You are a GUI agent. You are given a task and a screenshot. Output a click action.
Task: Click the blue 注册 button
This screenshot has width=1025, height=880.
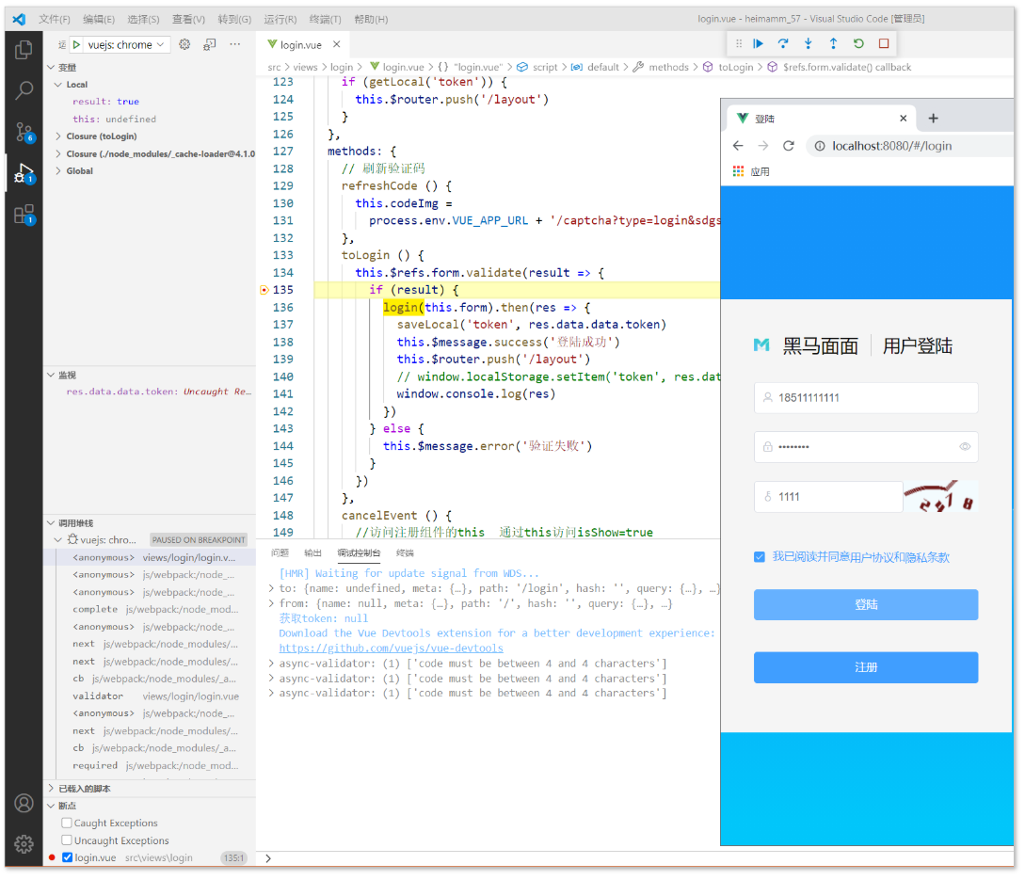[866, 667]
